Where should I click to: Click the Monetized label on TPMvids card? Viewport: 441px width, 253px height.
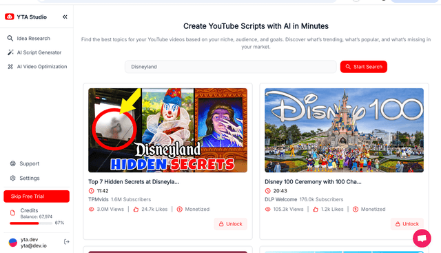pyautogui.click(x=197, y=209)
